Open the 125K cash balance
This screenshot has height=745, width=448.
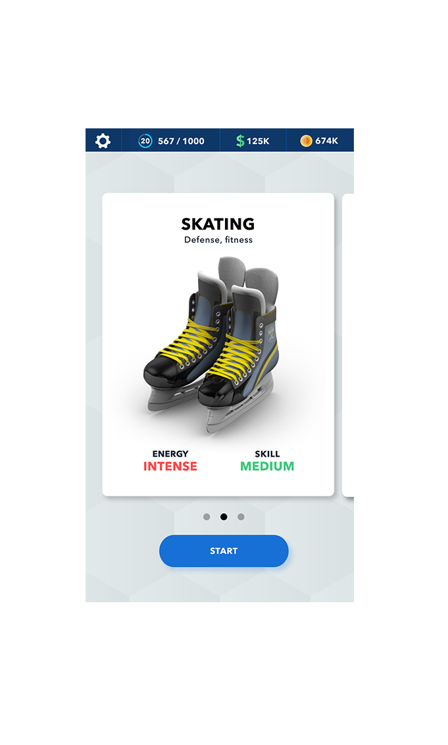click(258, 141)
